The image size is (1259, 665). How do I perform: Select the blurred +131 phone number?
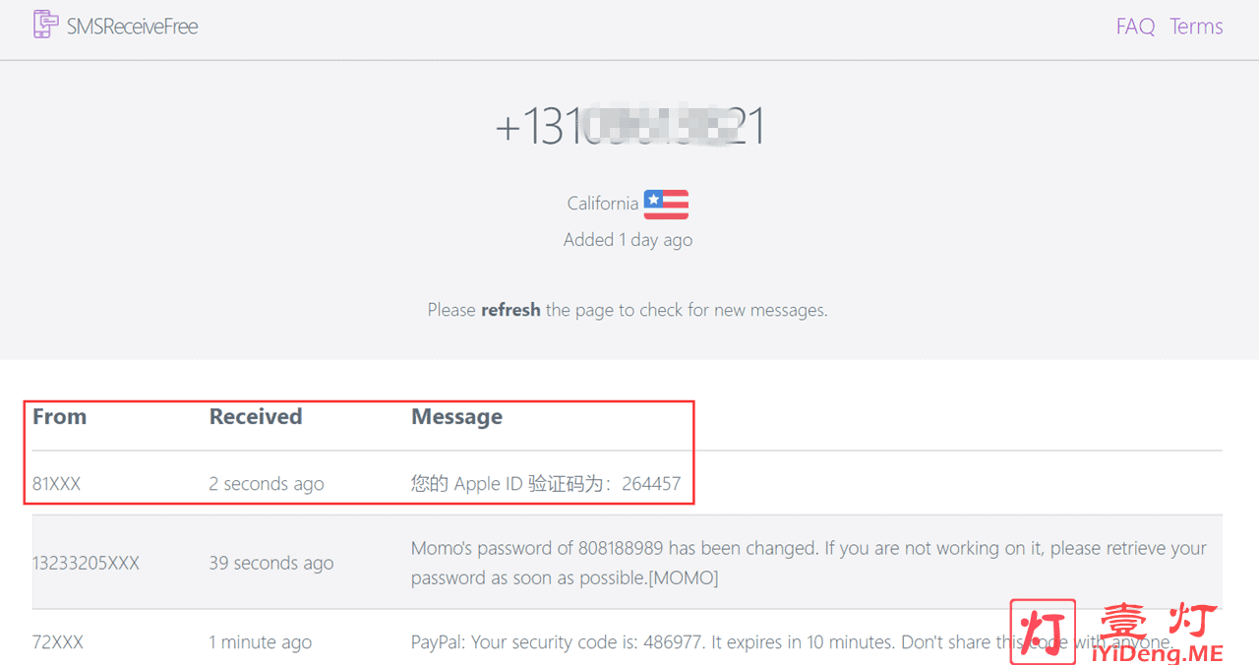629,128
